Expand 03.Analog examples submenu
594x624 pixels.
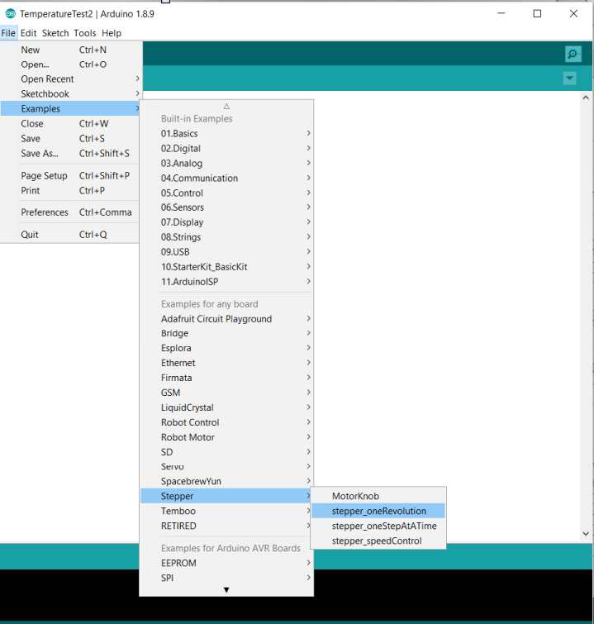pyautogui.click(x=226, y=163)
